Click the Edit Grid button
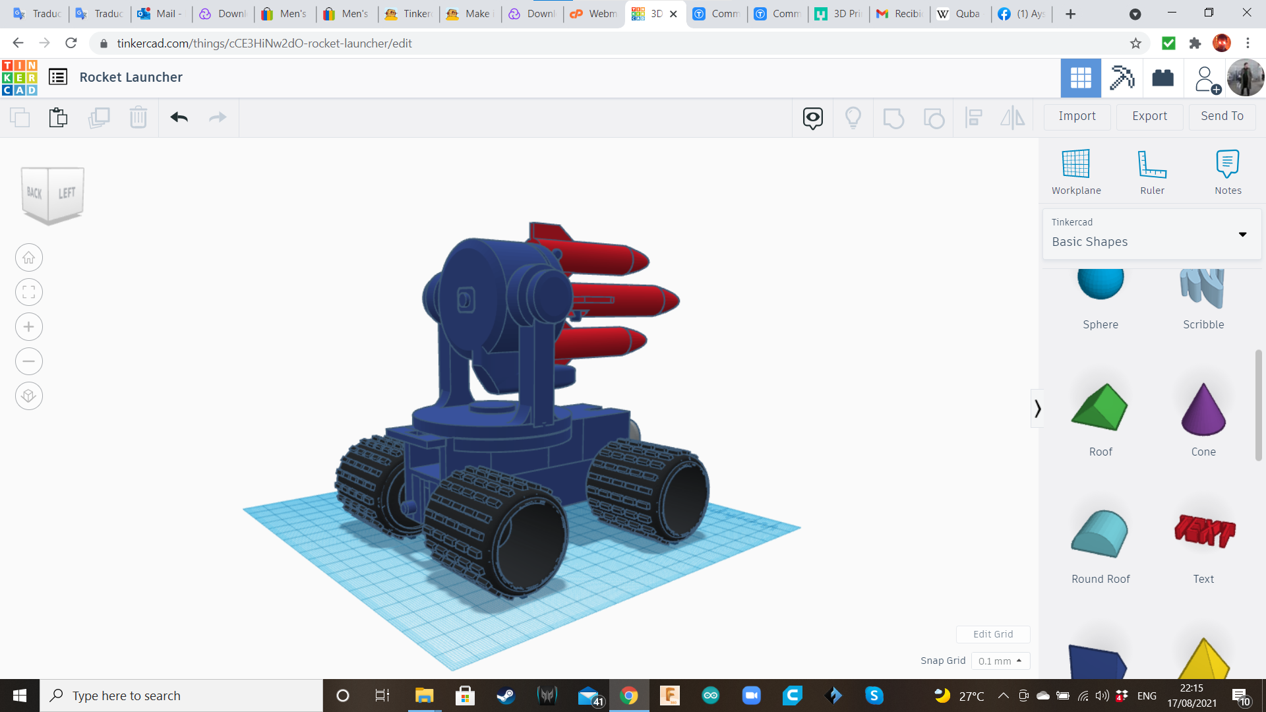The image size is (1266, 712). point(993,634)
